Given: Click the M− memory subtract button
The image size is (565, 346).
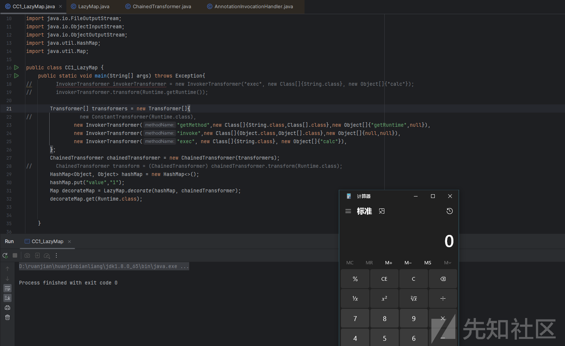Looking at the screenshot, I should [x=408, y=263].
